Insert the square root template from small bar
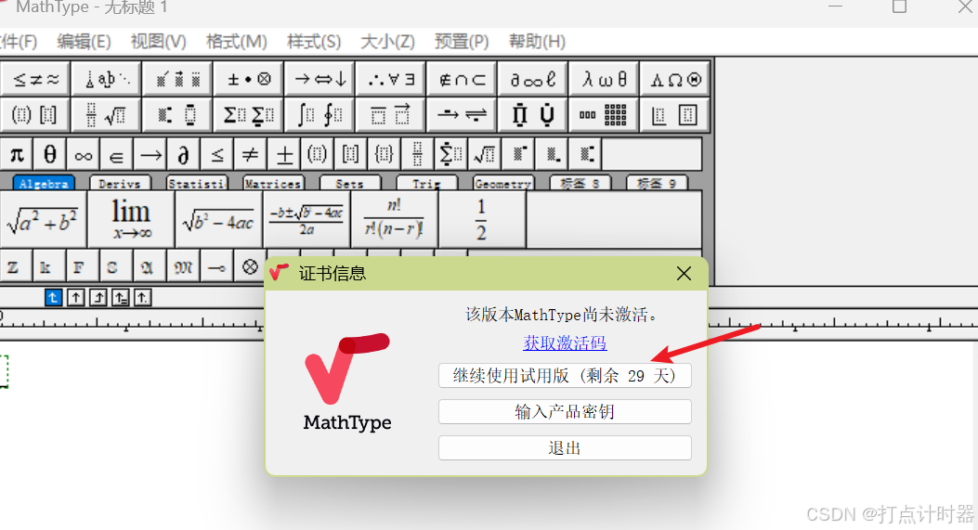The width and height of the screenshot is (978, 530). coord(484,154)
